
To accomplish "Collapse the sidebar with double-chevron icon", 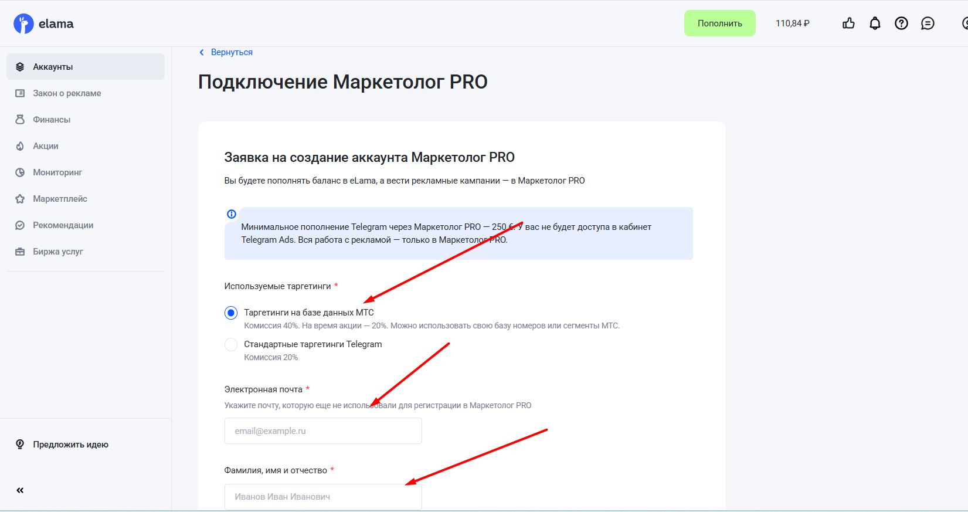I will [x=20, y=490].
